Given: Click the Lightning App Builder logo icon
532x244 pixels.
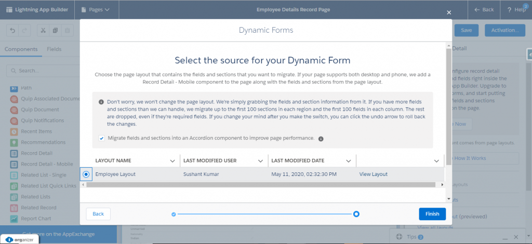Looking at the screenshot, I should (x=9, y=9).
